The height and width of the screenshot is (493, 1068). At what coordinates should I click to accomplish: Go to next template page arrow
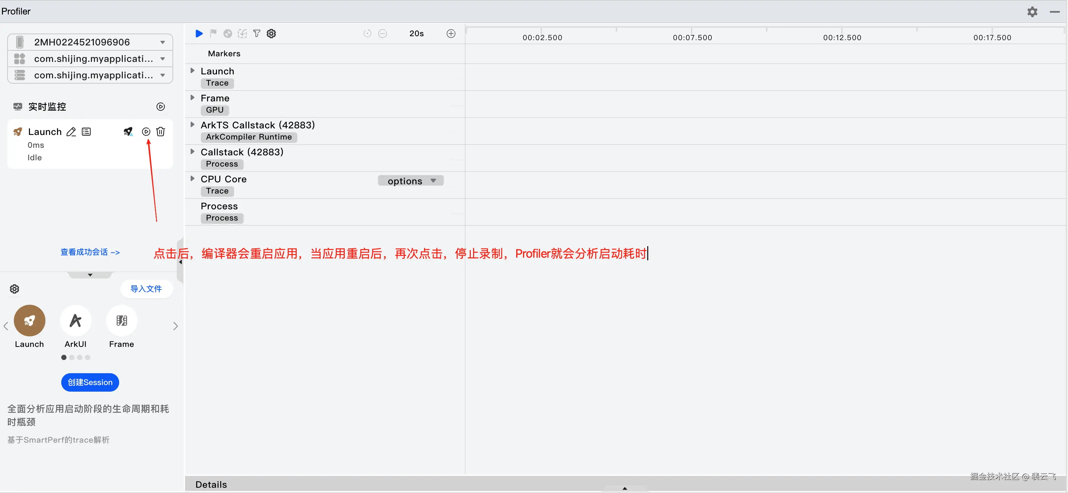175,326
